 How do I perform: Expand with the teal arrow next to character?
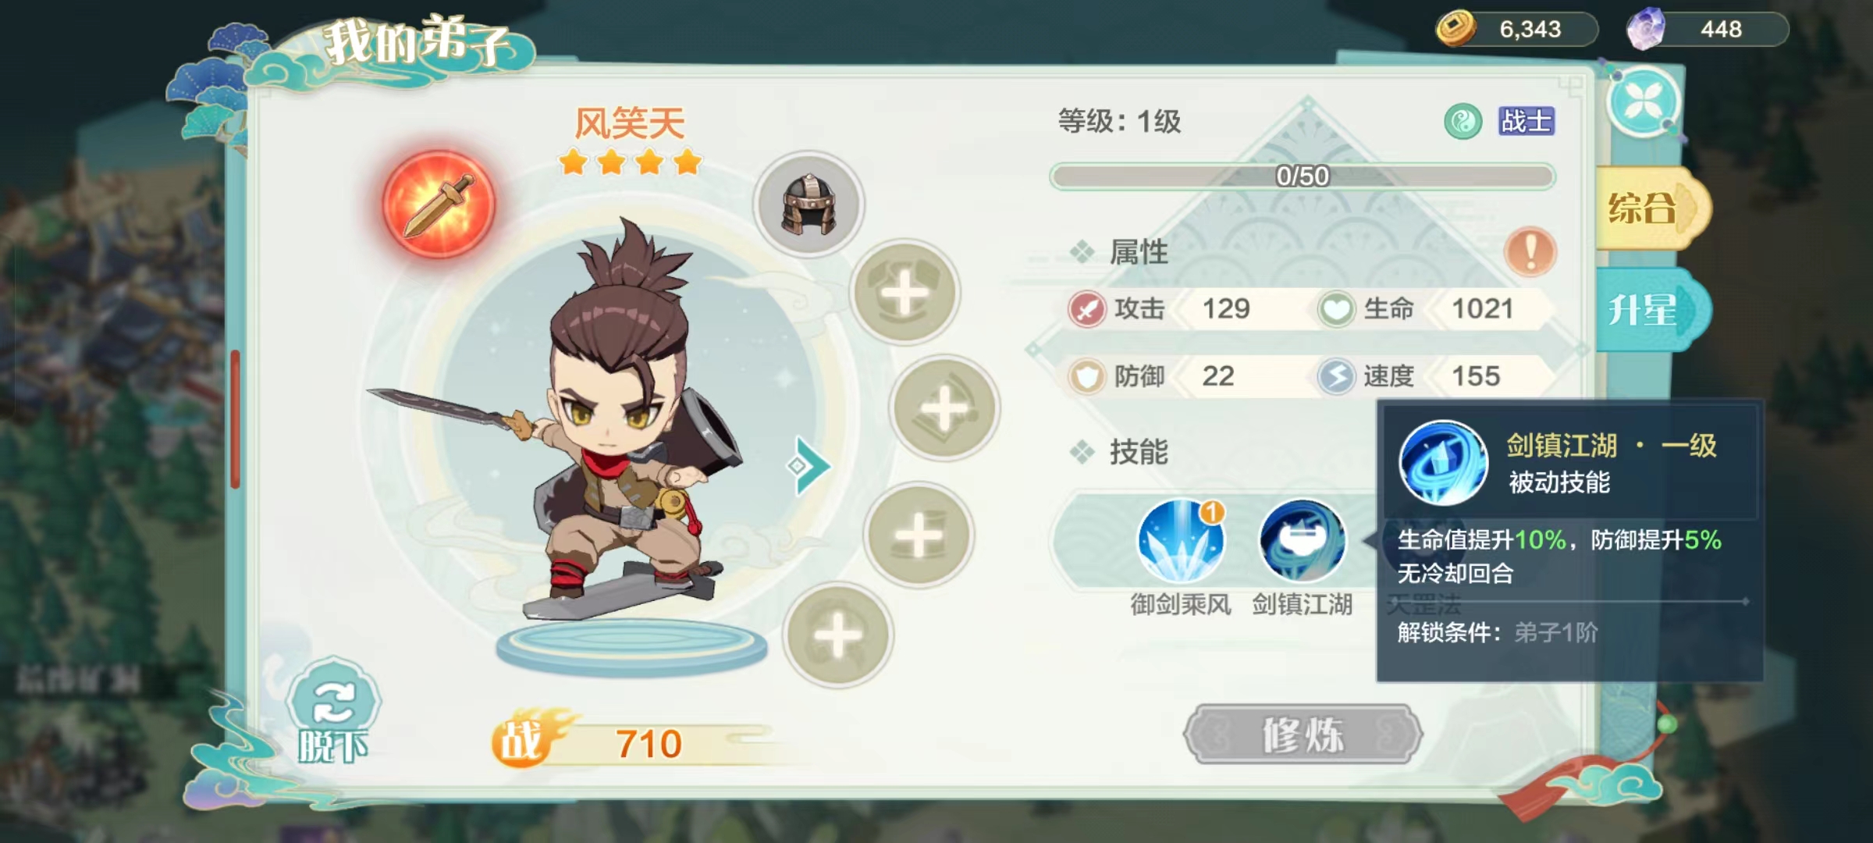click(808, 466)
